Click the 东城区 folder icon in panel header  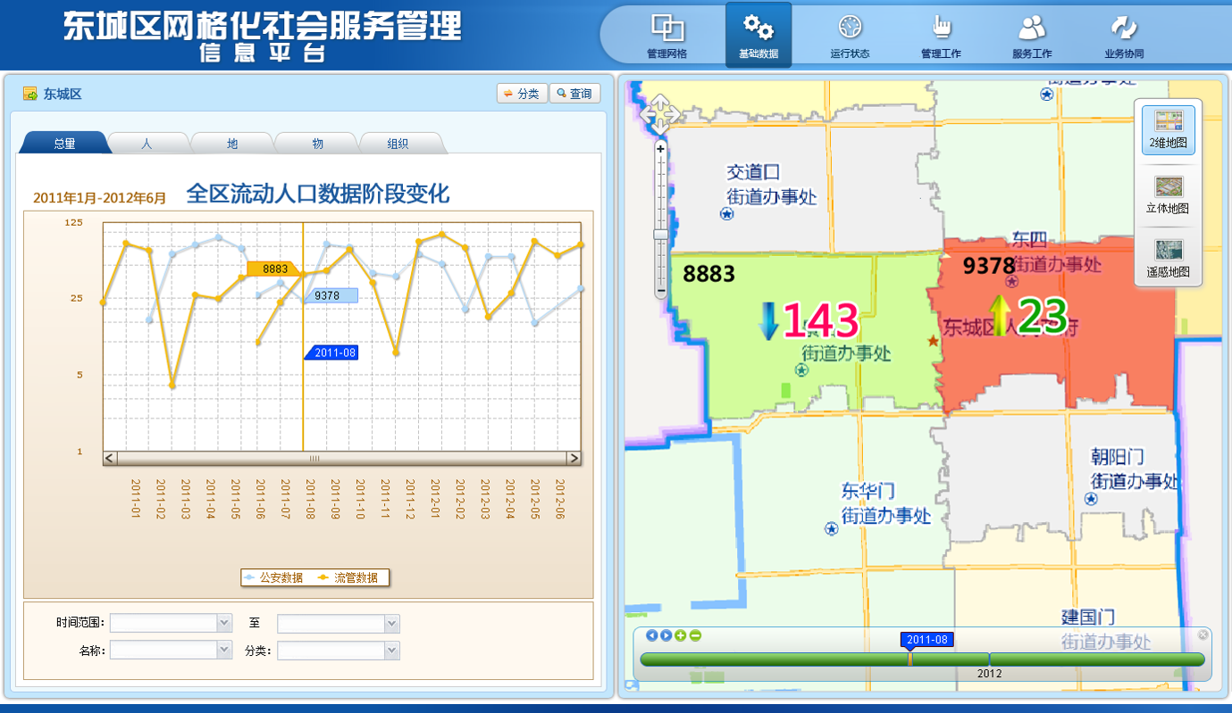[30, 94]
